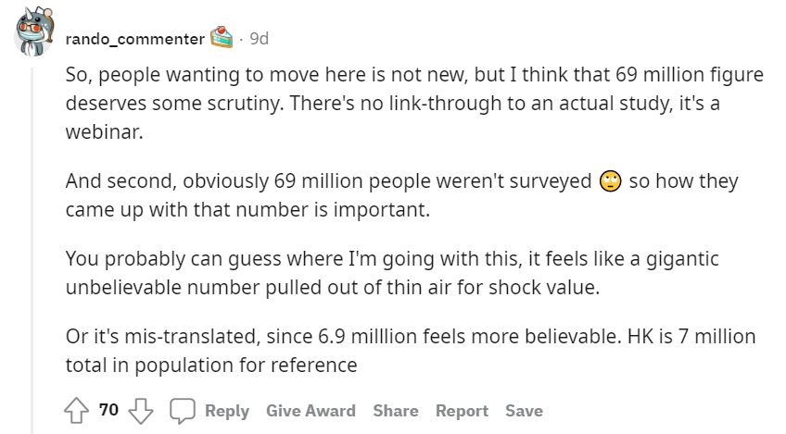This screenshot has width=786, height=434.
Task: Click the eye-roll emoji in the comment
Action: [609, 181]
